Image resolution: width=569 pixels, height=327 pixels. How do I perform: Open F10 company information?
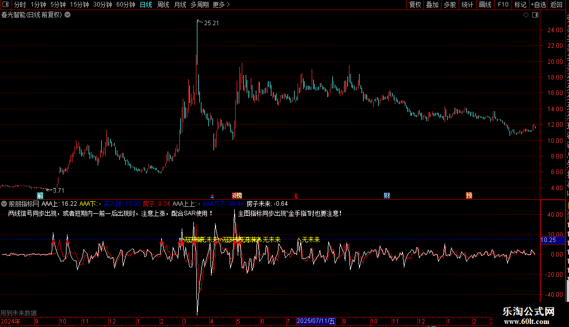coord(503,5)
